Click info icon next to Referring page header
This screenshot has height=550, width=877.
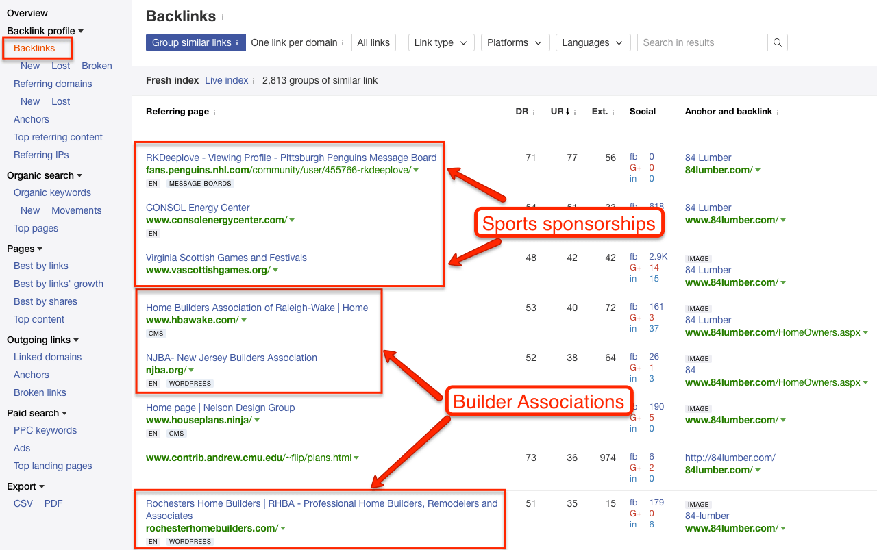tap(214, 112)
